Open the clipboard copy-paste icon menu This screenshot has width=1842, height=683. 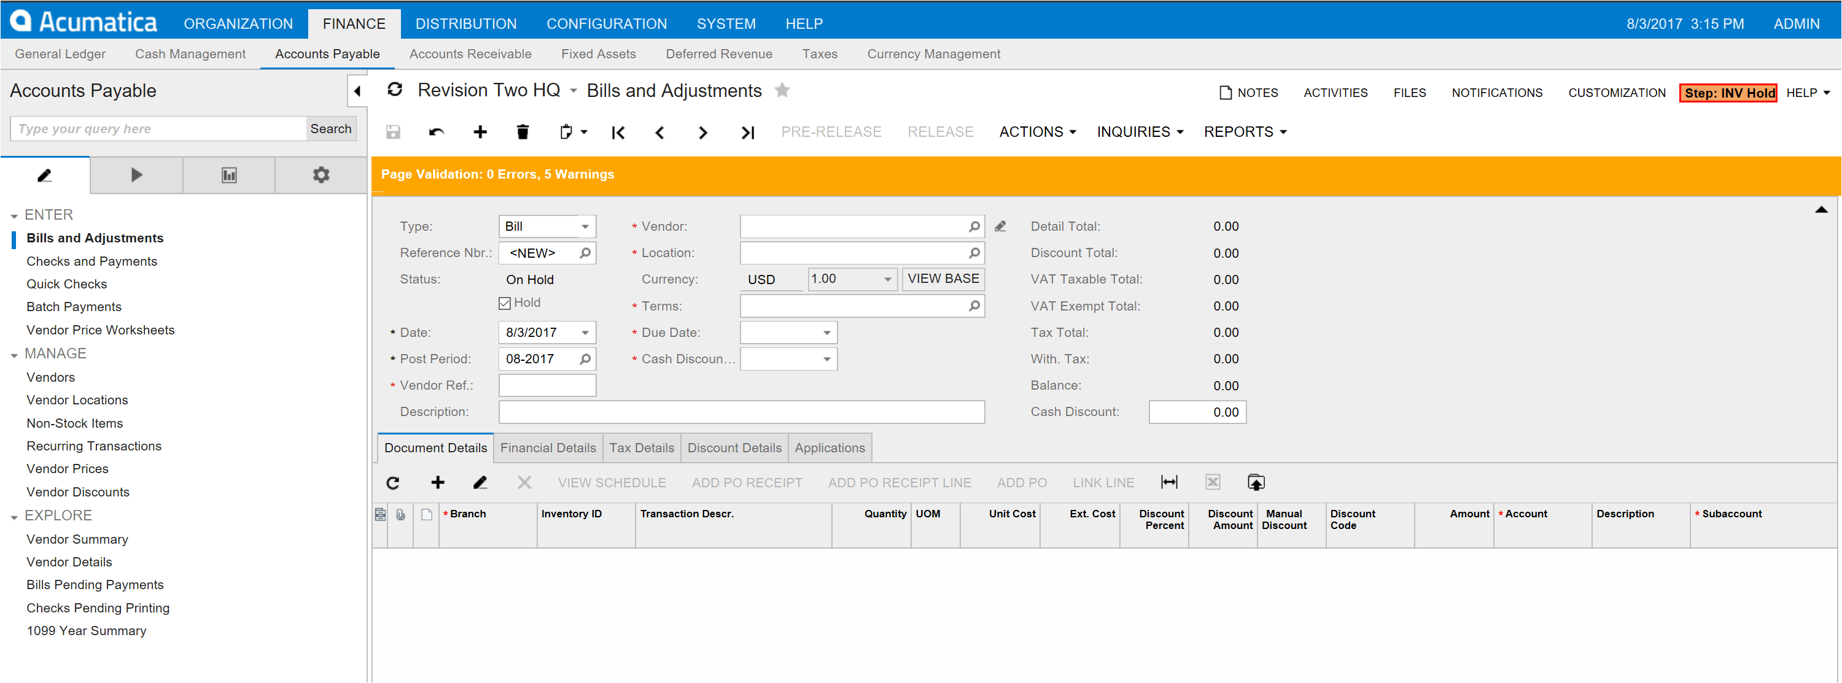[573, 132]
